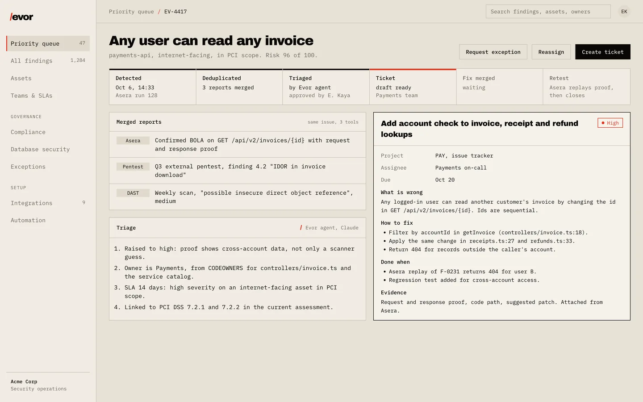Viewport: 643px width, 402px height.
Task: Open the Automation page
Action: [48, 220]
